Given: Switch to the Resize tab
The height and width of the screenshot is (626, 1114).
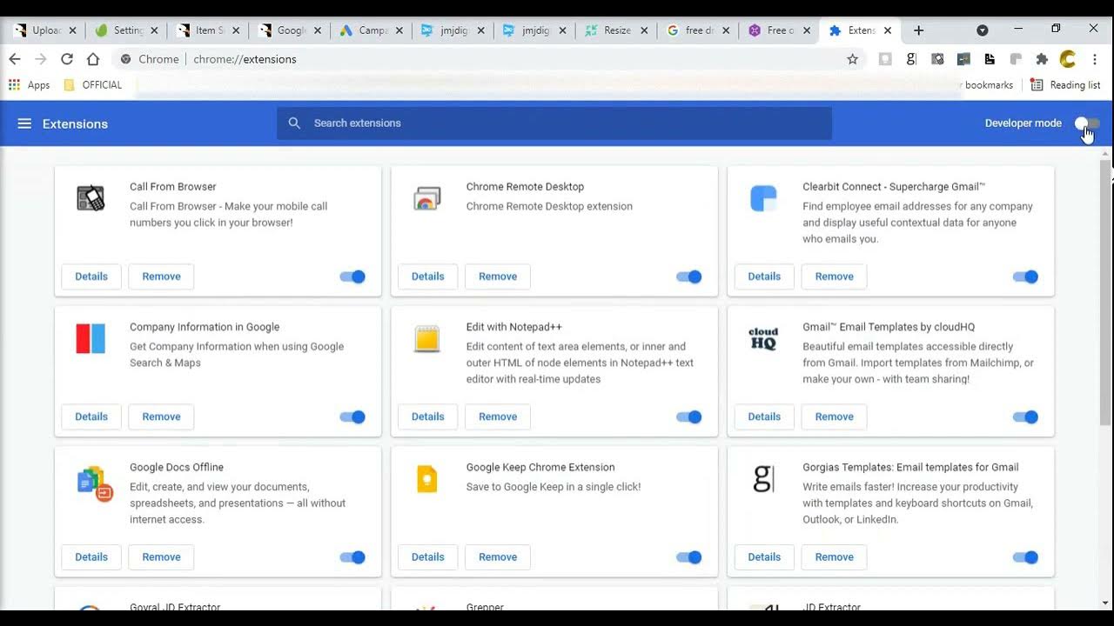Looking at the screenshot, I should coord(616,30).
